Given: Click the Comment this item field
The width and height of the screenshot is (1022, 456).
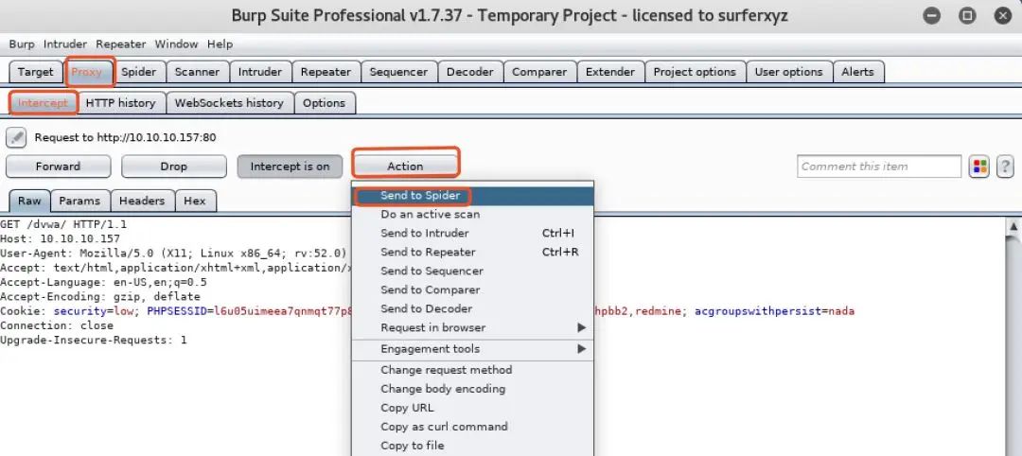Looking at the screenshot, I should (878, 167).
